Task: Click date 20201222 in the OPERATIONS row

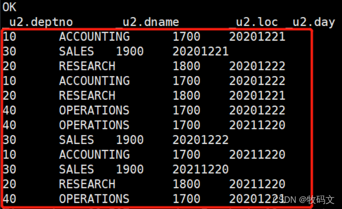Action: tap(257, 110)
